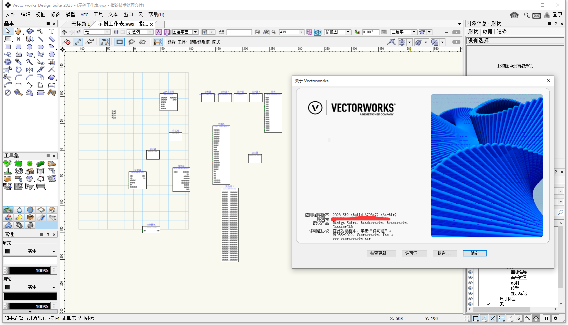Open the snapping settings gear in status bar

pos(555,318)
